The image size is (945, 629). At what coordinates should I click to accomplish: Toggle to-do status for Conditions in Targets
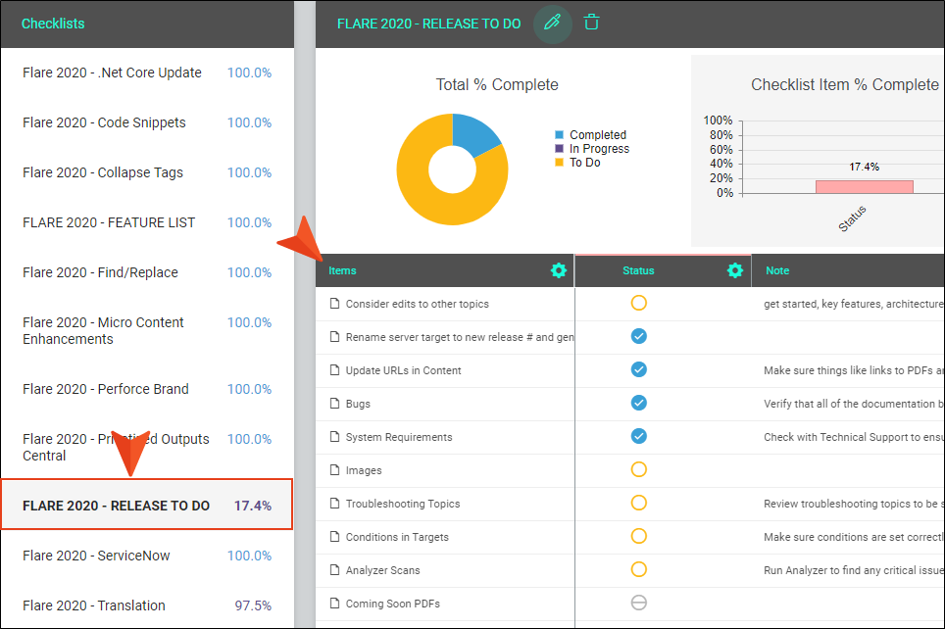pyautogui.click(x=639, y=536)
